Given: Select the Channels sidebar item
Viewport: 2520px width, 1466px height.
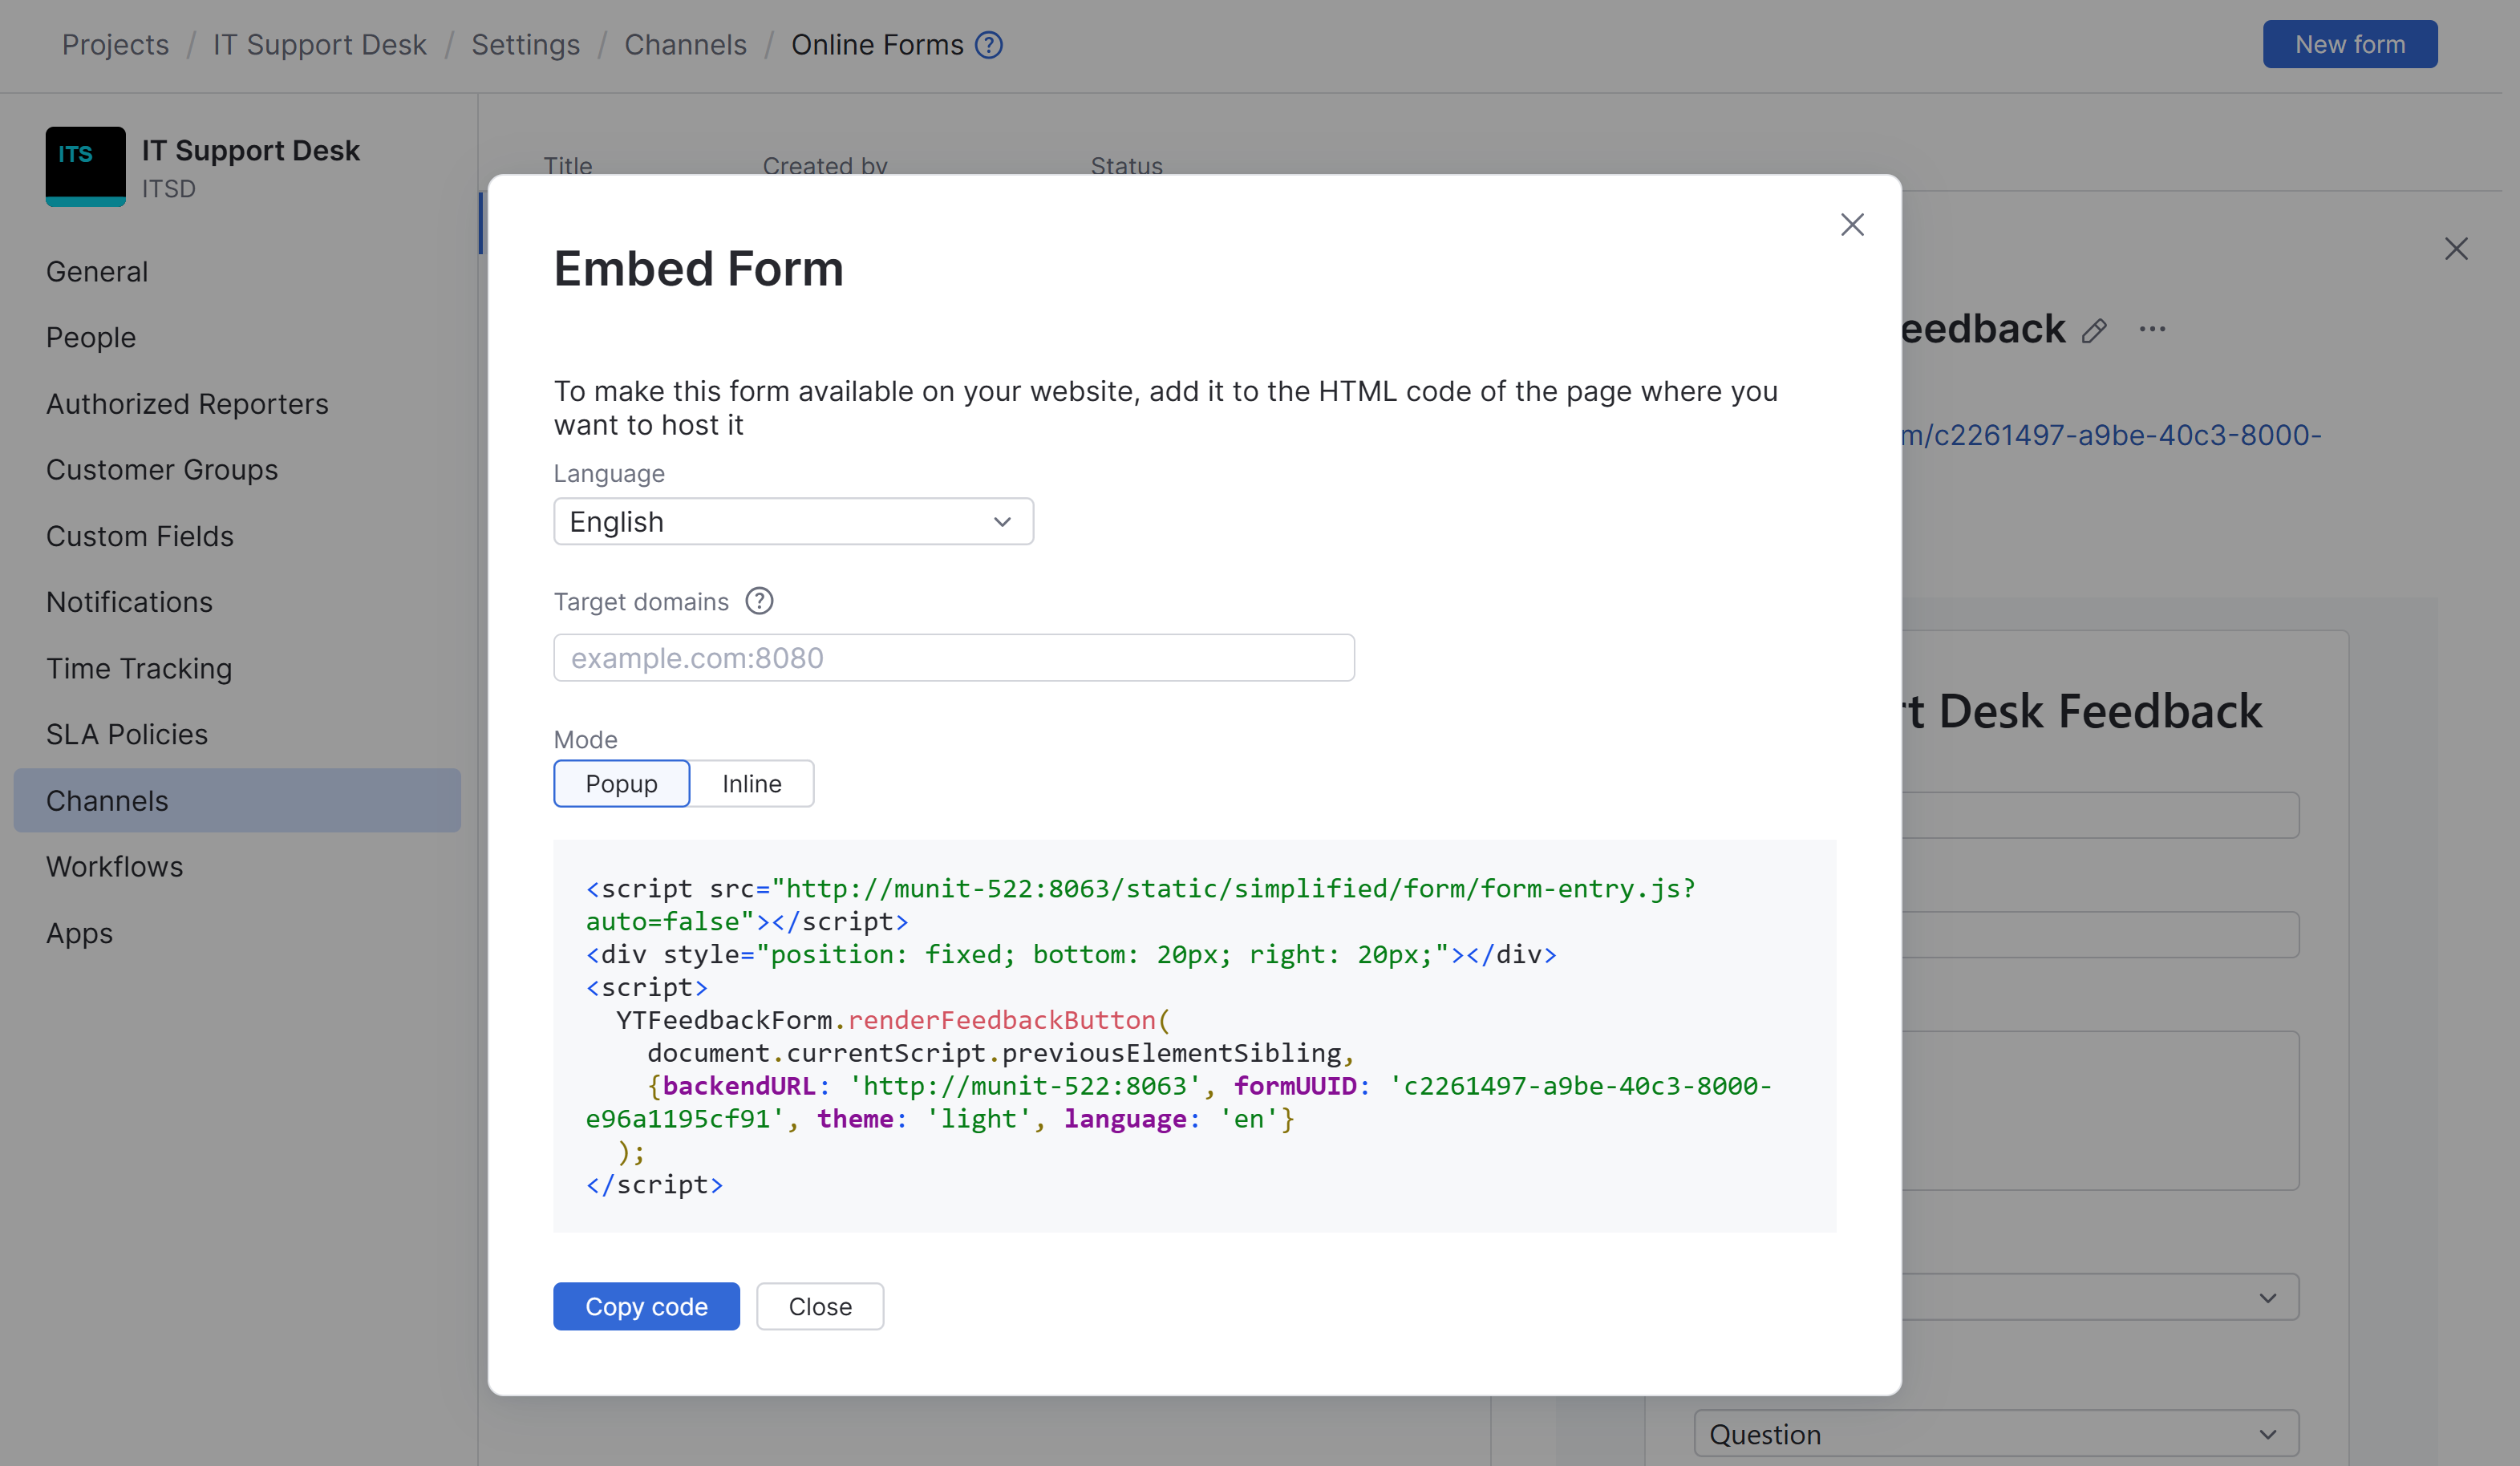Looking at the screenshot, I should pyautogui.click(x=237, y=800).
